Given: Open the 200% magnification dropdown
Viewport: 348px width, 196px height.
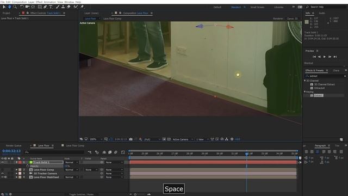Looking at the screenshot, I should pyautogui.click(x=96, y=139).
